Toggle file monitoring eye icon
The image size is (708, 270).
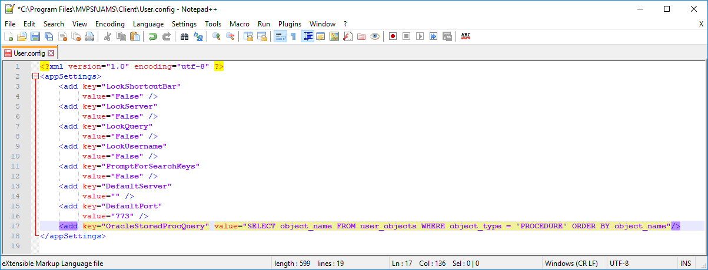pos(375,36)
